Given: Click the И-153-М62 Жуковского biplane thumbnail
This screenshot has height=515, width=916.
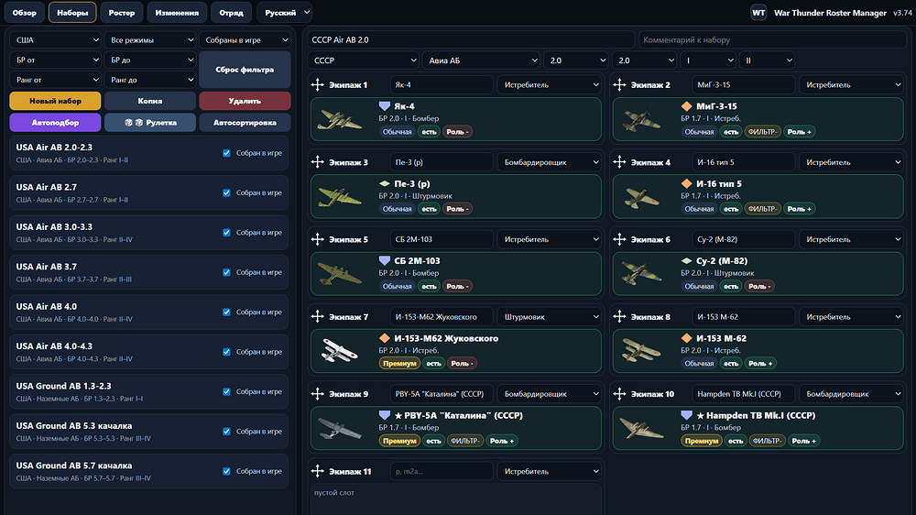Looking at the screenshot, I should (340, 351).
